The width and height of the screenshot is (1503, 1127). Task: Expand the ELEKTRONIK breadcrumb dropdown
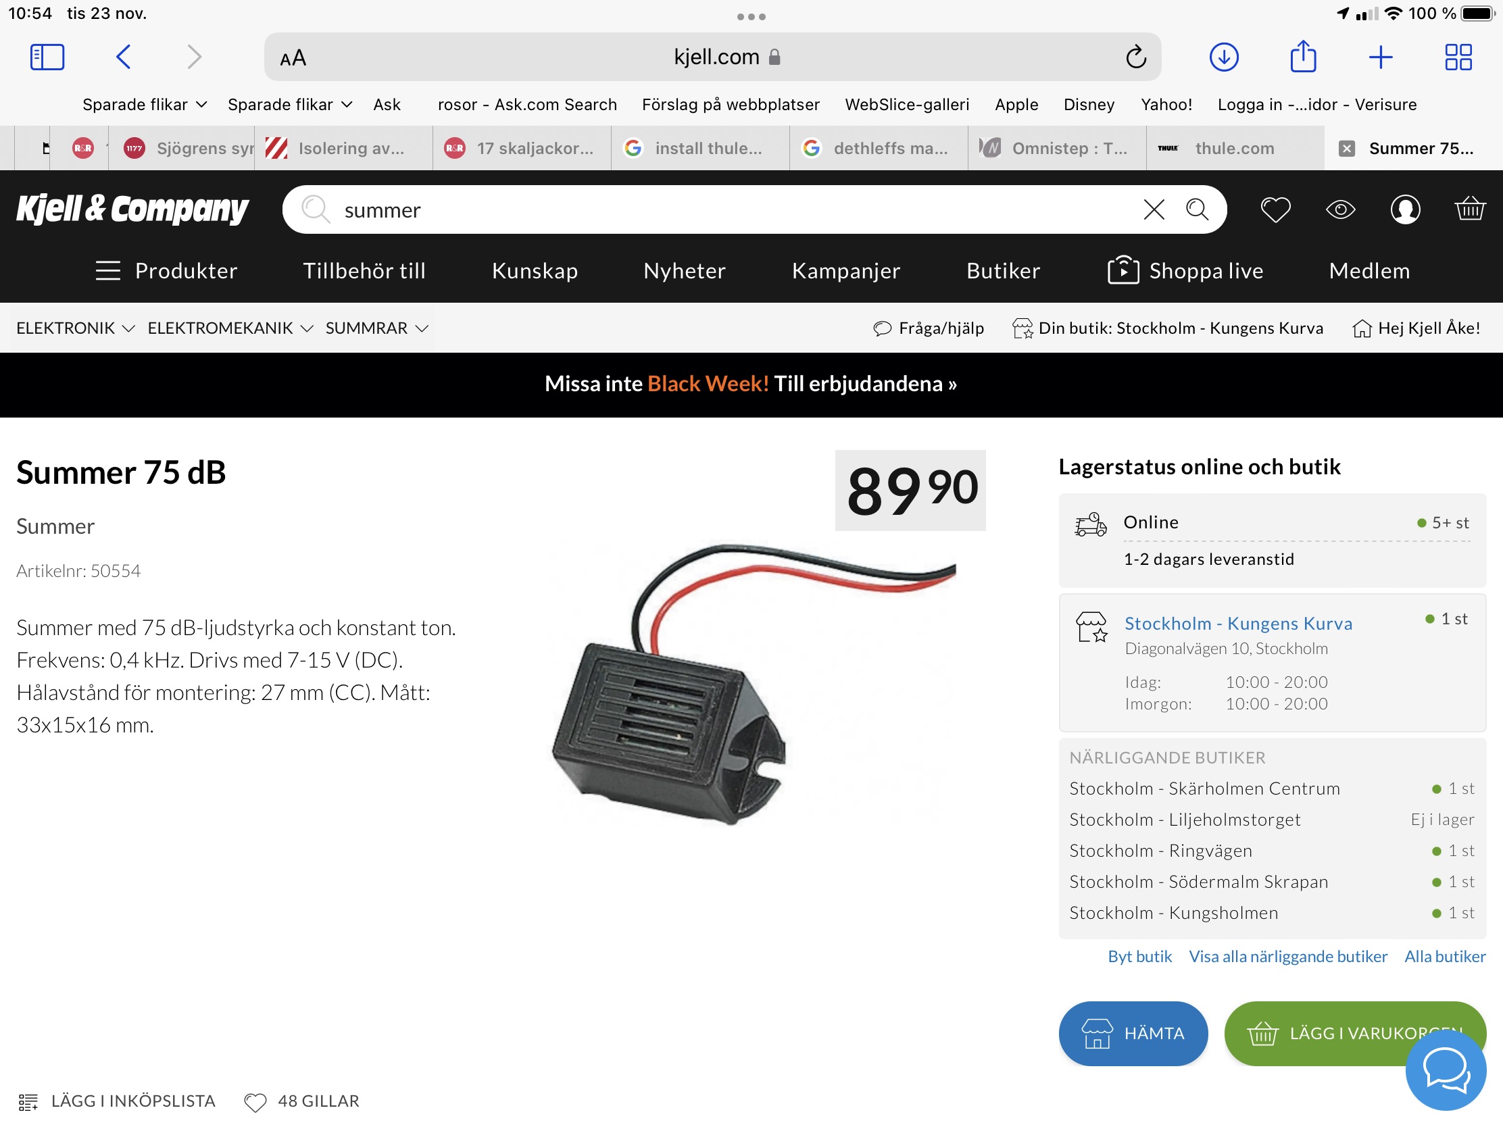76,328
